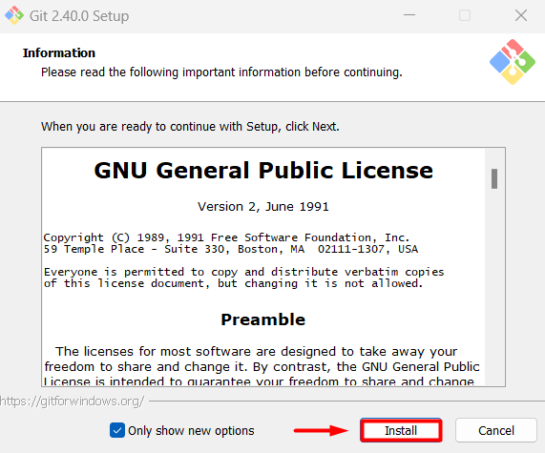The width and height of the screenshot is (545, 453).
Task: Cancel the Git setup
Action: coord(496,430)
